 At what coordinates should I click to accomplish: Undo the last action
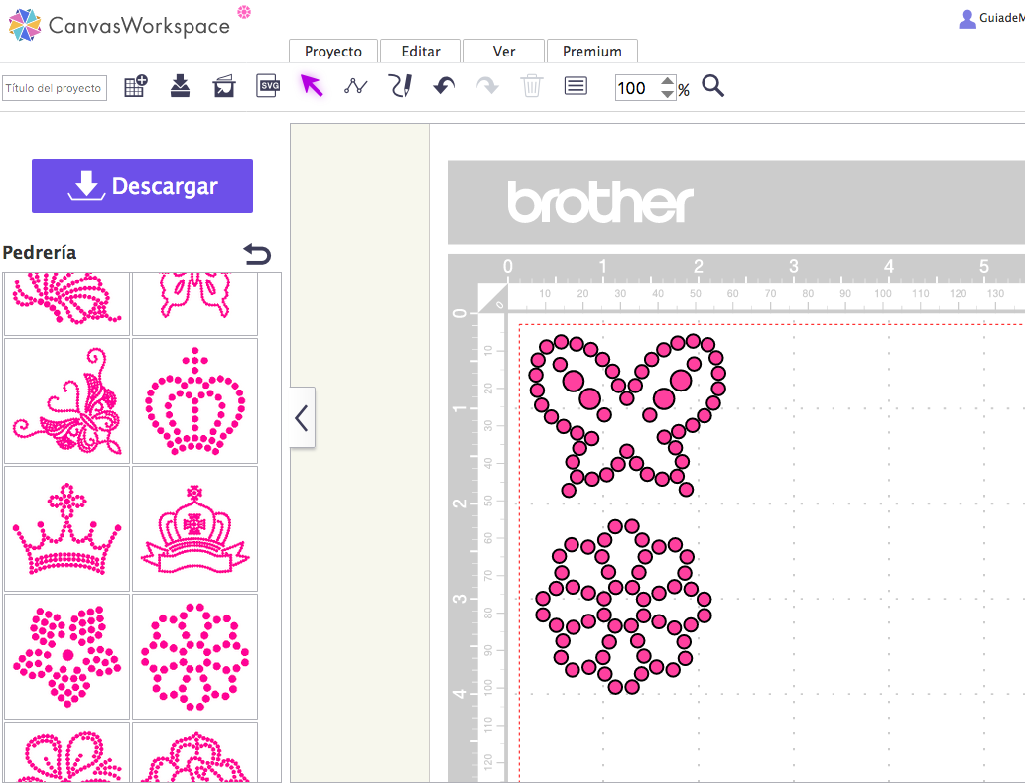445,85
